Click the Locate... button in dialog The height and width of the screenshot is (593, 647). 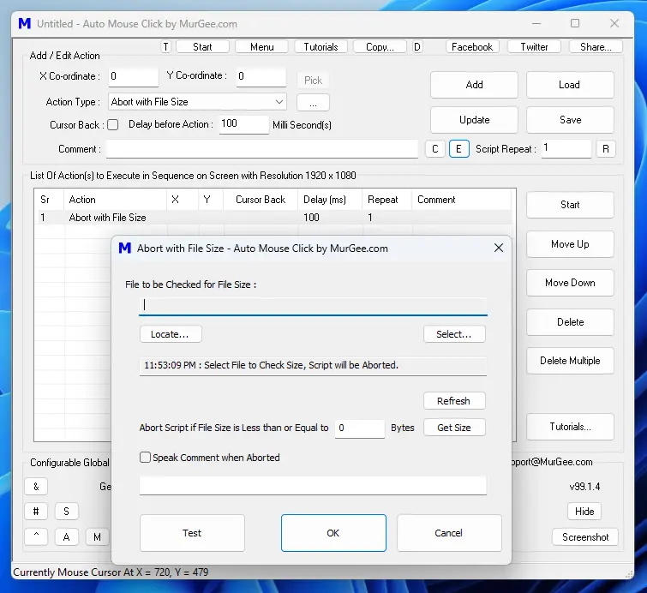[171, 334]
